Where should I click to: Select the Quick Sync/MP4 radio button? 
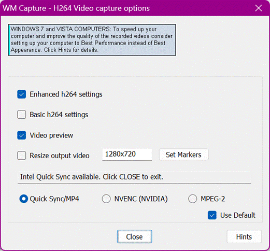tap(24, 199)
